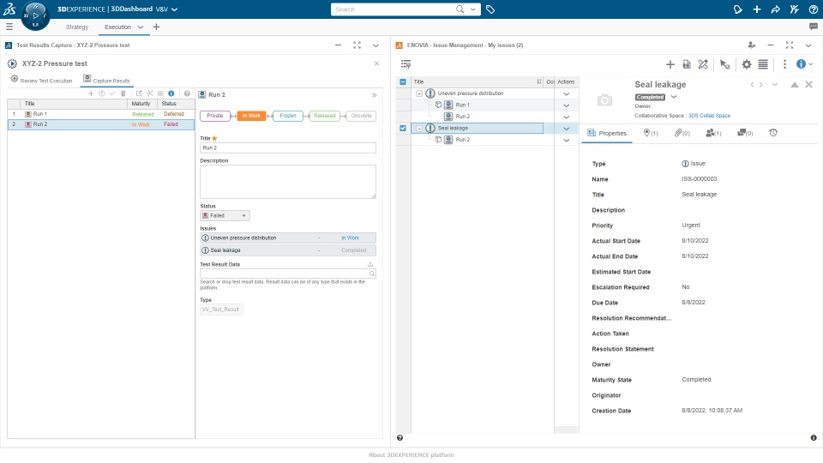Open the 3DEXPERIENCE compass
The height and width of the screenshot is (463, 823).
(x=35, y=15)
